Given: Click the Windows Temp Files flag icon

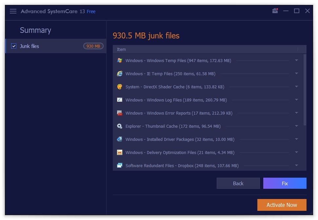Looking at the screenshot, I should point(120,60).
